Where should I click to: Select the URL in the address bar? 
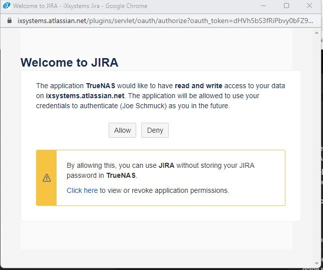point(165,21)
